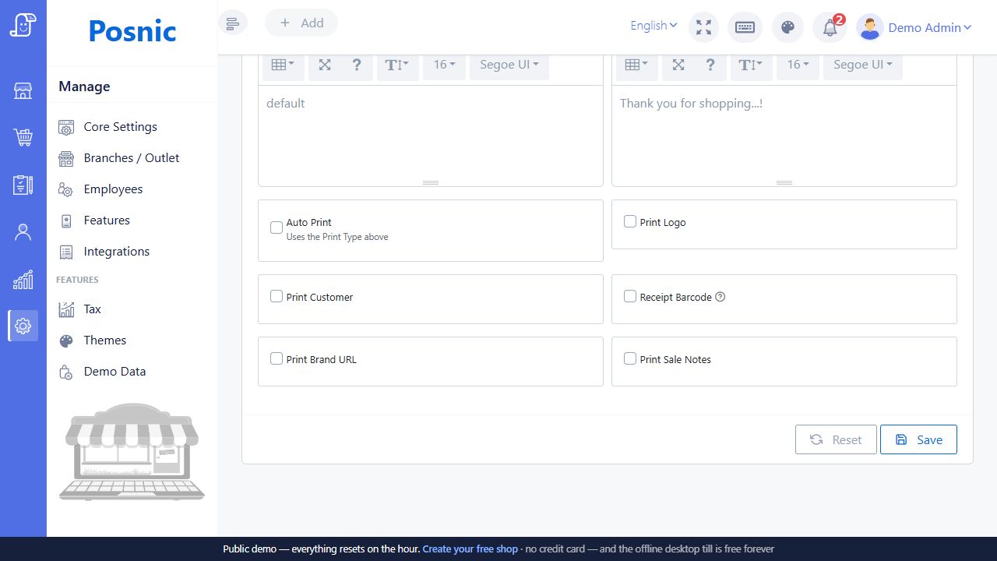Open Branches / Outlet menu item

pos(132,158)
